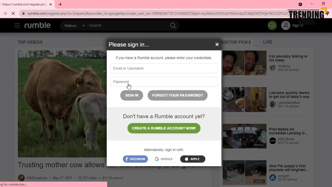Open the pilot landing video thumbnail
This screenshot has width=332, height=187.
244,136
